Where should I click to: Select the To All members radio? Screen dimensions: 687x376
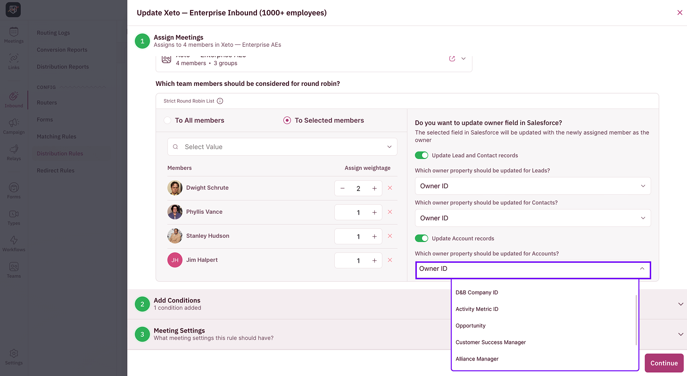click(167, 120)
